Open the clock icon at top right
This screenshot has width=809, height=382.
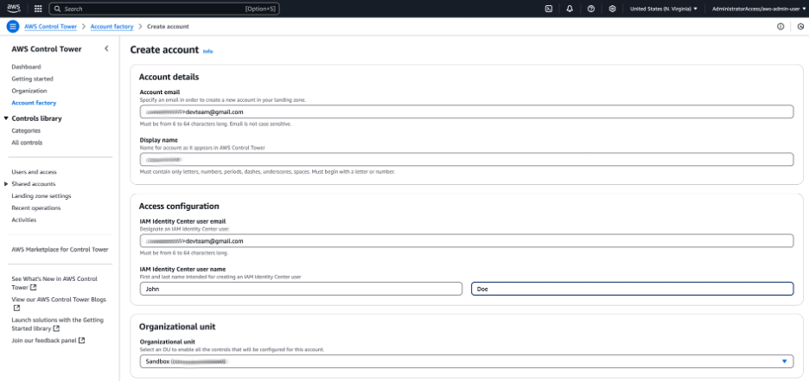[x=800, y=27]
